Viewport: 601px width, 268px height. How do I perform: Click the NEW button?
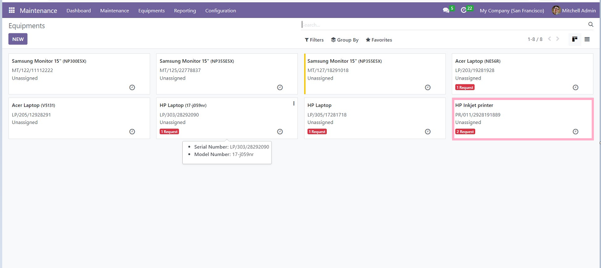coord(18,39)
